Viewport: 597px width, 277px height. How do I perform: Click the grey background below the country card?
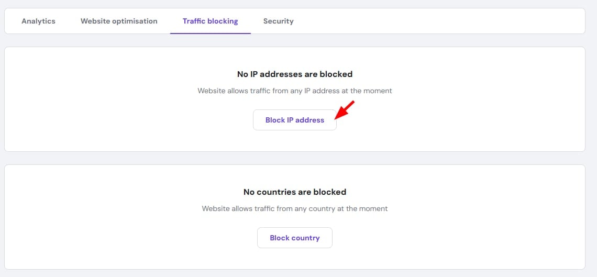tap(294, 273)
